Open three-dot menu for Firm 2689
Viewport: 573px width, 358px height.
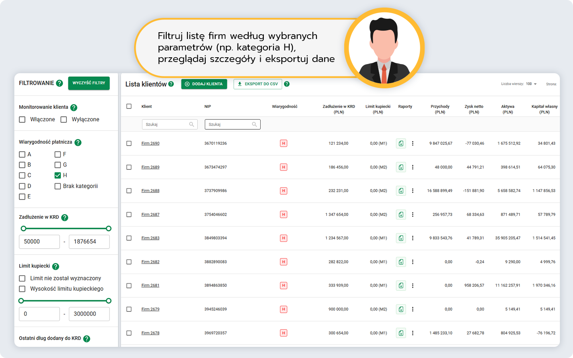(413, 167)
